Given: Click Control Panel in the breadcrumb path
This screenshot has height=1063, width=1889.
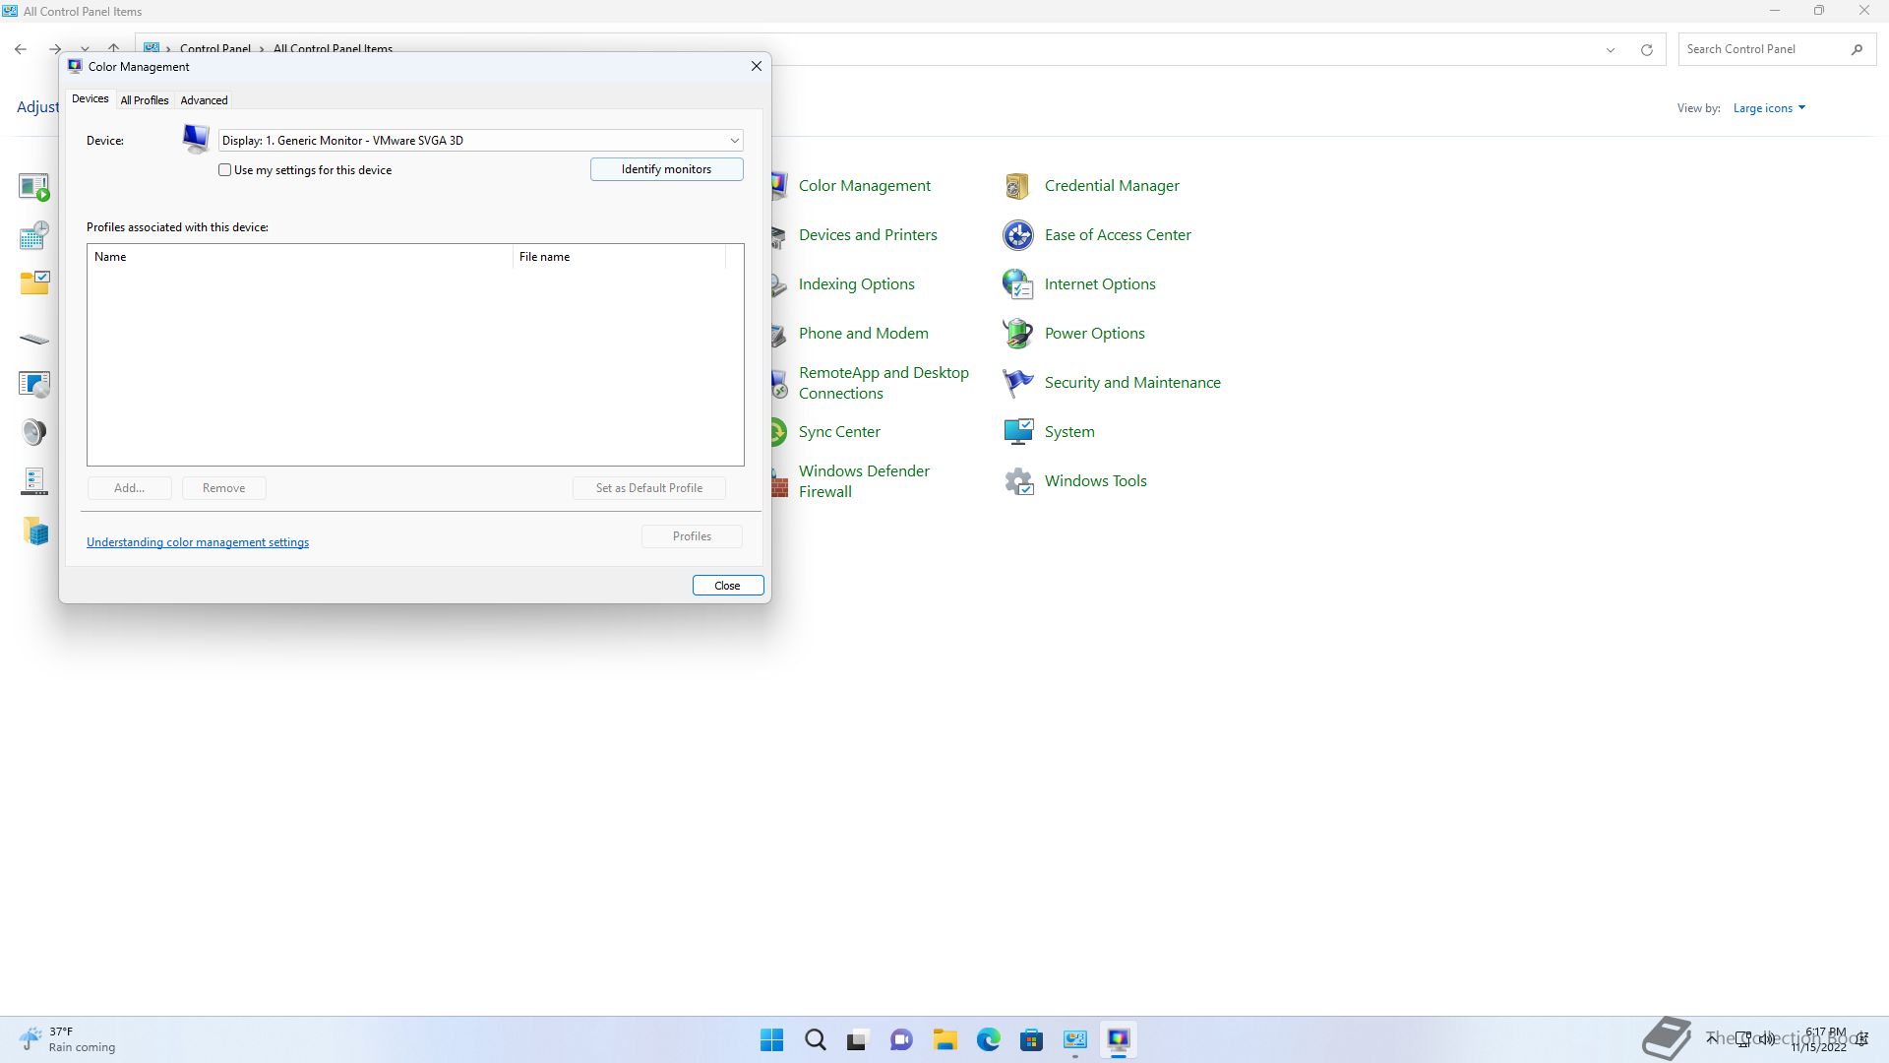Looking at the screenshot, I should 214,49.
